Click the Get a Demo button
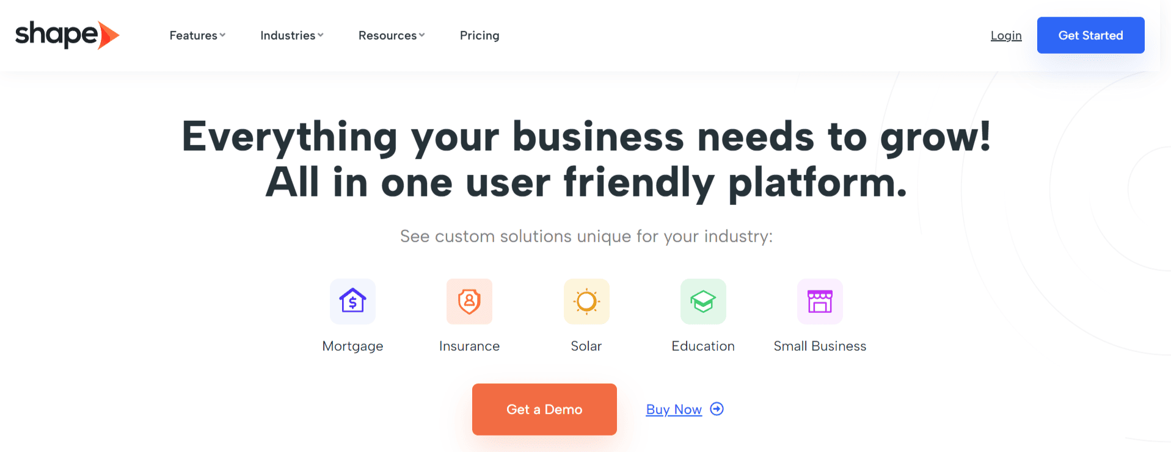 [x=544, y=409]
